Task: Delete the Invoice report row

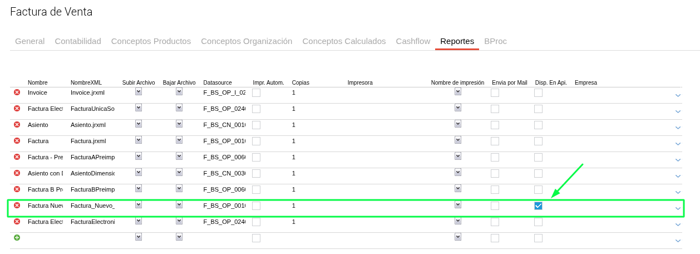Action: (x=17, y=92)
